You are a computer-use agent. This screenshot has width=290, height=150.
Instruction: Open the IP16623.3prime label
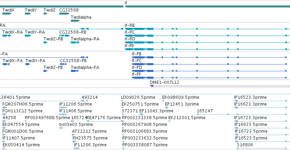click(250, 104)
